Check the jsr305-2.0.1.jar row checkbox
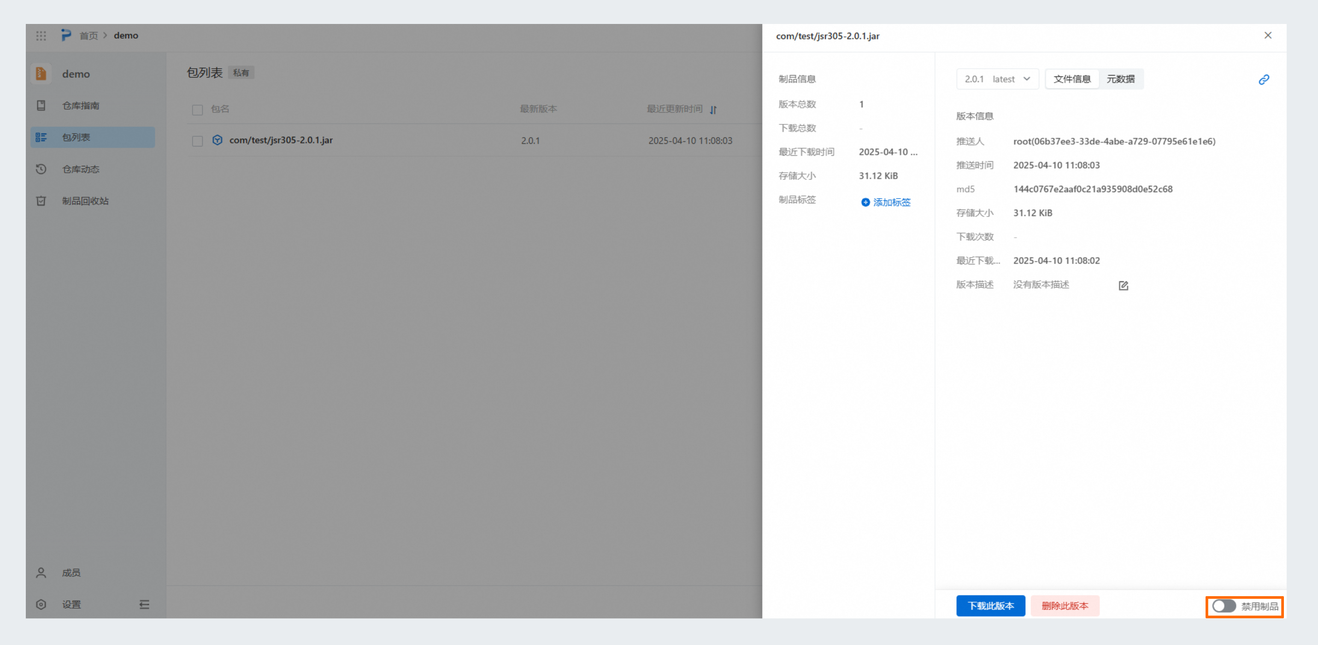Image resolution: width=1318 pixels, height=645 pixels. pos(198,141)
